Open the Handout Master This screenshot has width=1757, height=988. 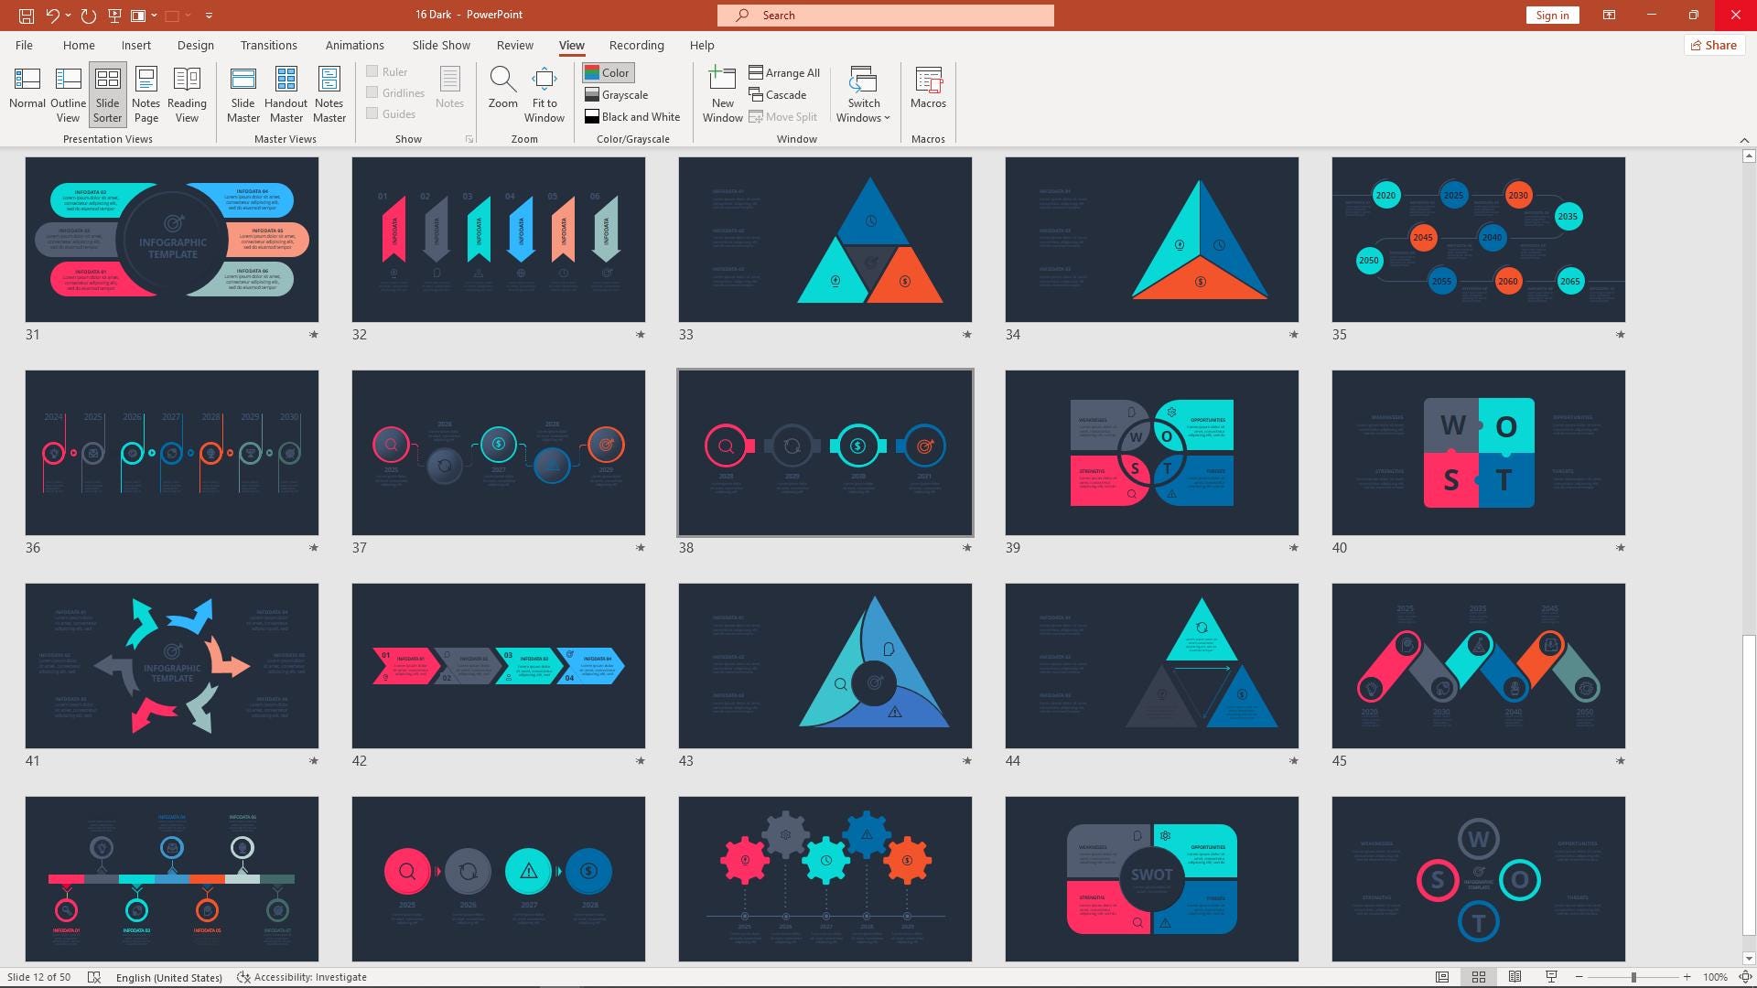(286, 94)
